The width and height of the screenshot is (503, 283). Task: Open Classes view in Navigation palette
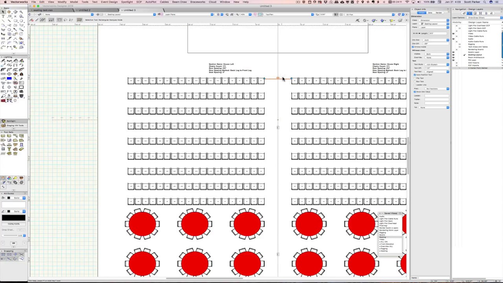tap(464, 13)
